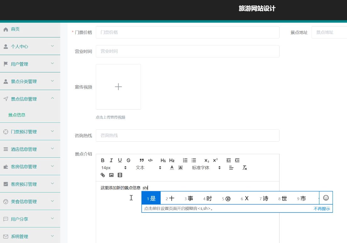Image resolution: width=347 pixels, height=243 pixels.
Task: Open the 文本 heading style dropdown
Action: [x=148, y=168]
